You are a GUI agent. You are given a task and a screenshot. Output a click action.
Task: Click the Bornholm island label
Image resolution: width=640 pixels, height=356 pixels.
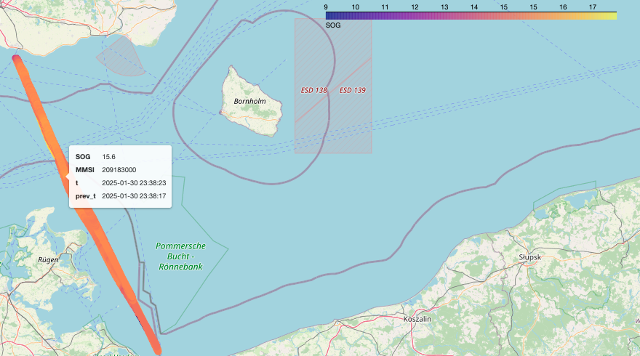tap(249, 101)
